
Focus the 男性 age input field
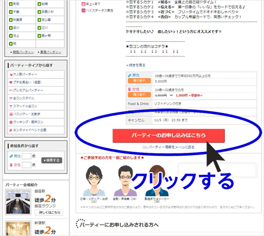click(x=26, y=156)
